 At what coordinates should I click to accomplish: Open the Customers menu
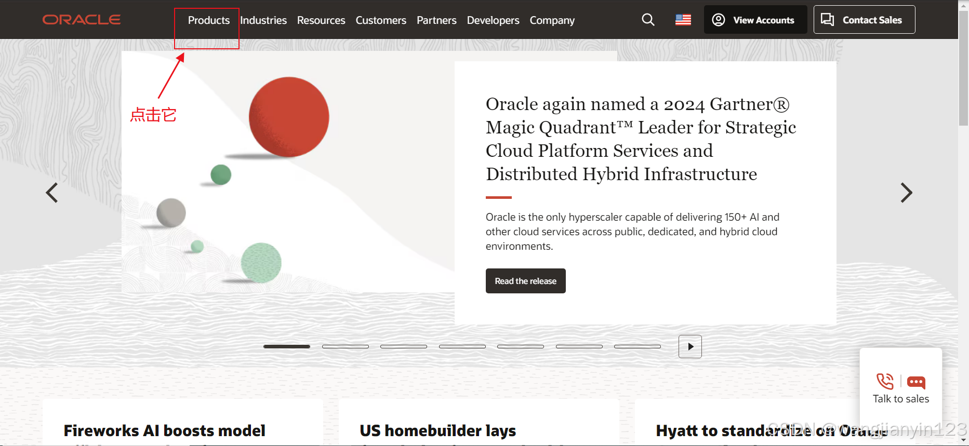[381, 20]
